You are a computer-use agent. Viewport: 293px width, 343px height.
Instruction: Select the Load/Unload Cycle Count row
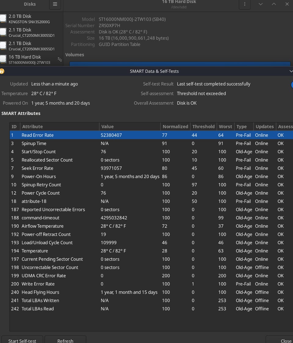[151, 243]
